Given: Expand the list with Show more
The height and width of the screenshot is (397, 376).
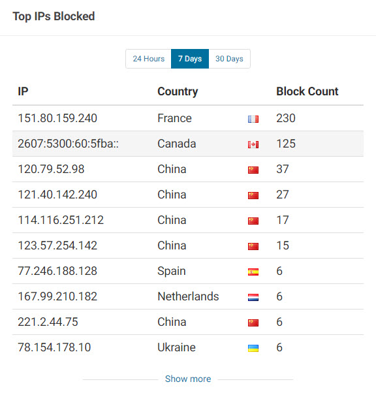Looking at the screenshot, I should point(188,379).
